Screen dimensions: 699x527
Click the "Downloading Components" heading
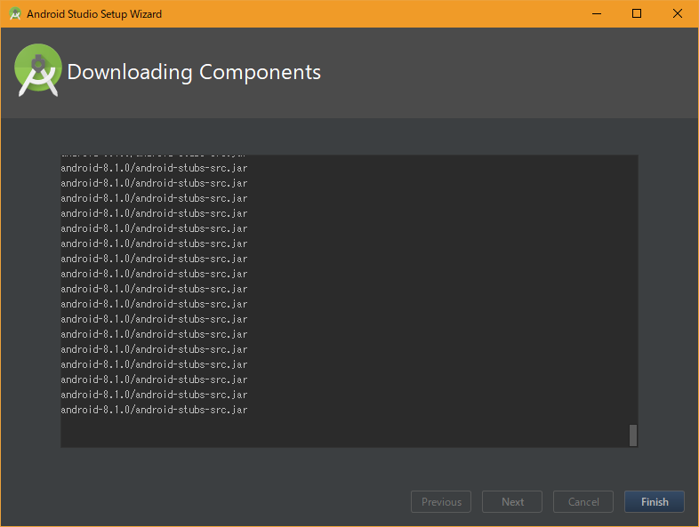point(194,72)
